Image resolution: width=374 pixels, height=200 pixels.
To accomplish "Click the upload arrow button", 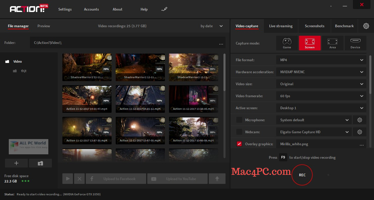I will (217, 179).
